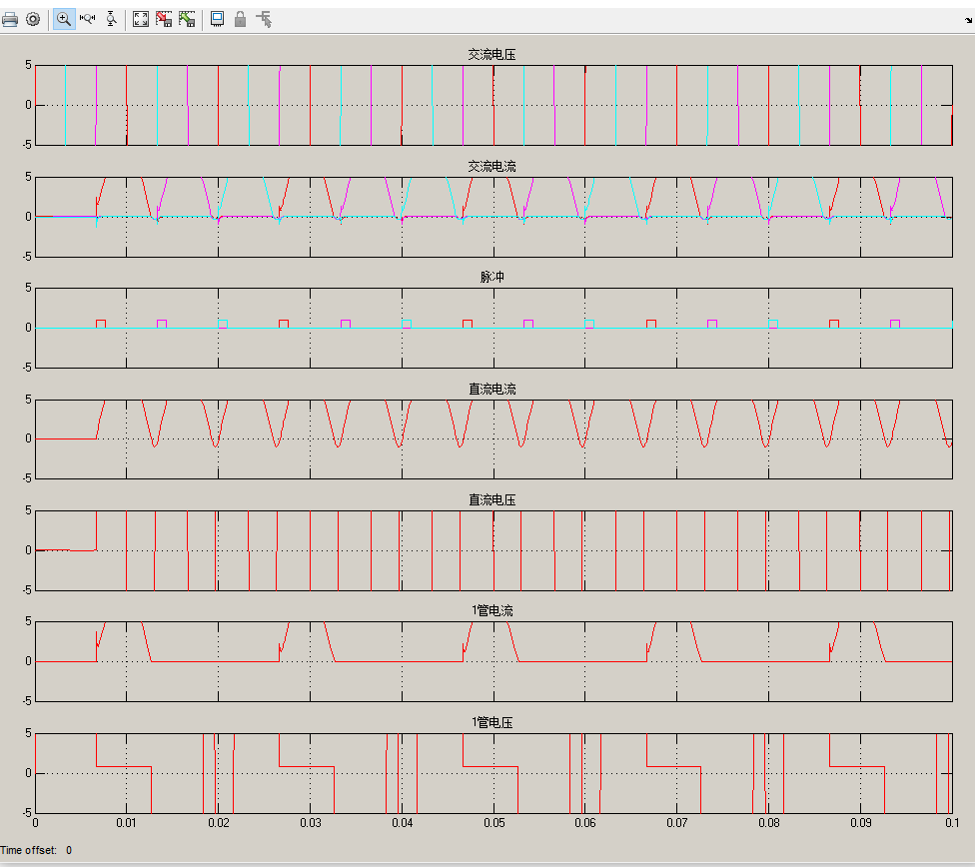Click the lock axes selection padlock
The width and height of the screenshot is (975, 867).
(240, 19)
